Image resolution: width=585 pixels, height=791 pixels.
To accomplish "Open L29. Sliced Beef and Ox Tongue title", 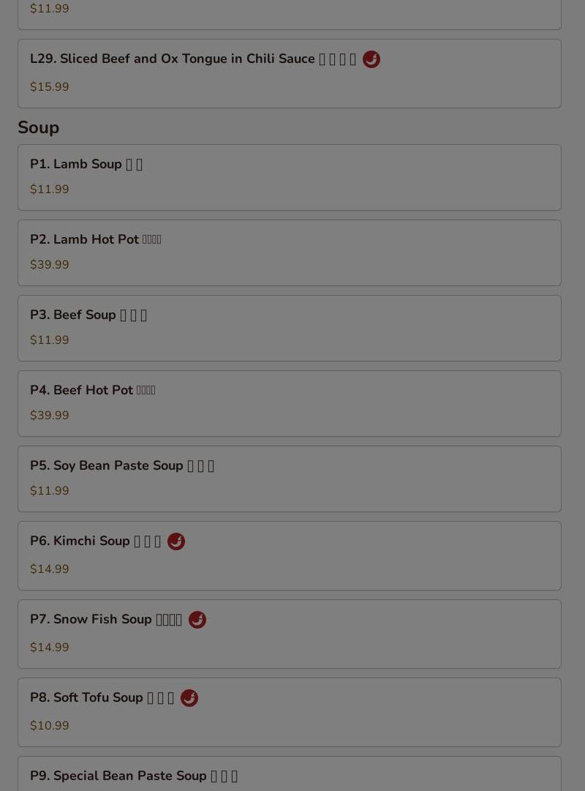I will (x=172, y=59).
